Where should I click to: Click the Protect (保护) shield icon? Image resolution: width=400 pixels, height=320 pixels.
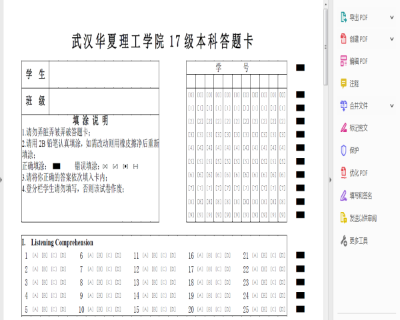(343, 150)
